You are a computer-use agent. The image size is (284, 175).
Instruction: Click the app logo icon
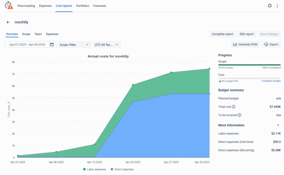pos(9,5)
